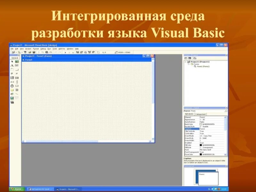Open Object Browser from the toolbar

(89, 52)
